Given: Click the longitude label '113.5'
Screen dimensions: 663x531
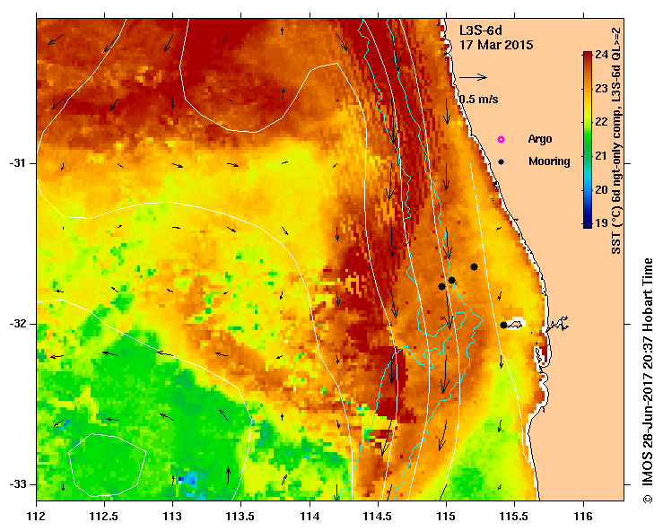Looking at the screenshot, I should coord(241,517).
